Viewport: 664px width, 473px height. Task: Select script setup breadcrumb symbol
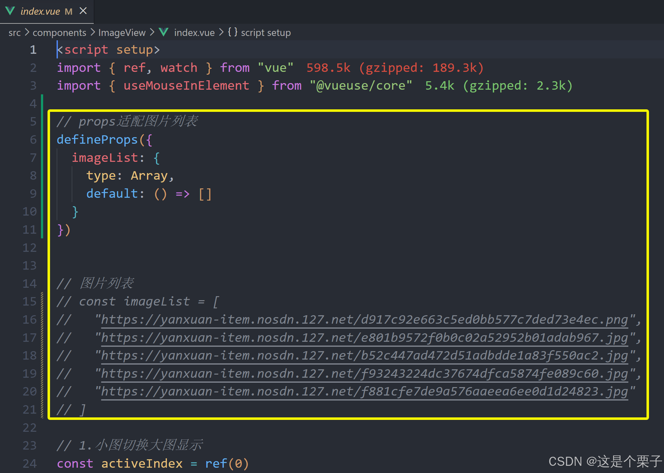pos(266,32)
